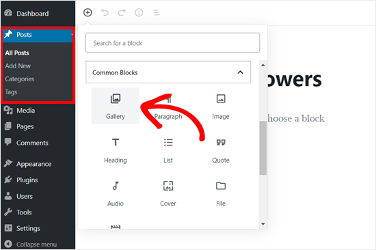Open the Appearance menu
376x250 pixels.
pyautogui.click(x=38, y=164)
